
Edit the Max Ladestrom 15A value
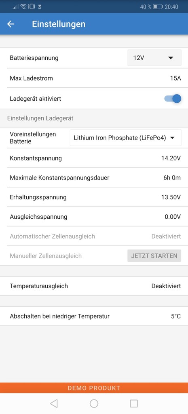[94, 78]
